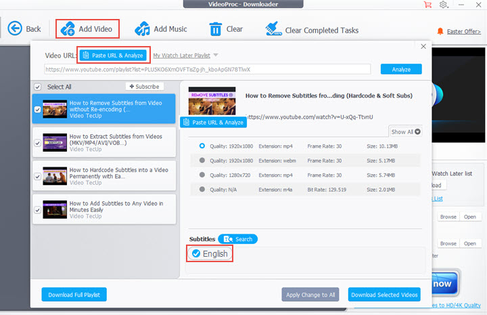Click the Add Music icon

142,29
